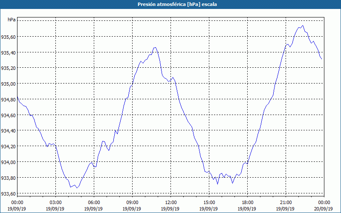The width and height of the screenshot is (341, 213).
Task: Select the 934,60 y-axis label
Action: point(8,115)
